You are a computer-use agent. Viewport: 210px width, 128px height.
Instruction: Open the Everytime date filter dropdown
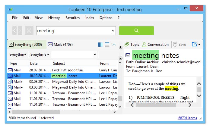(x=40, y=55)
